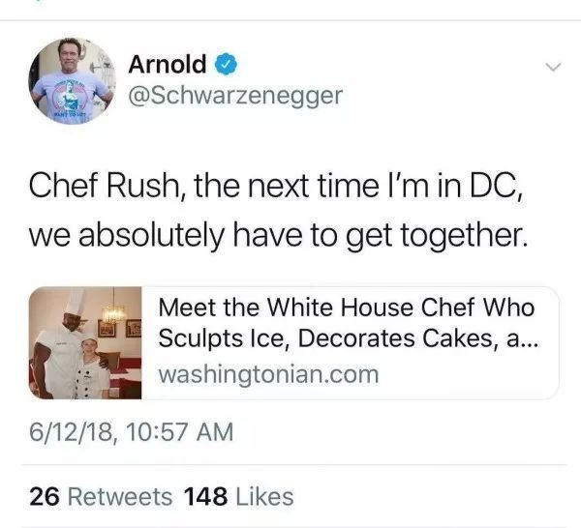This screenshot has width=581, height=528.
Task: Open Arnold's profile picture
Action: tap(71, 79)
